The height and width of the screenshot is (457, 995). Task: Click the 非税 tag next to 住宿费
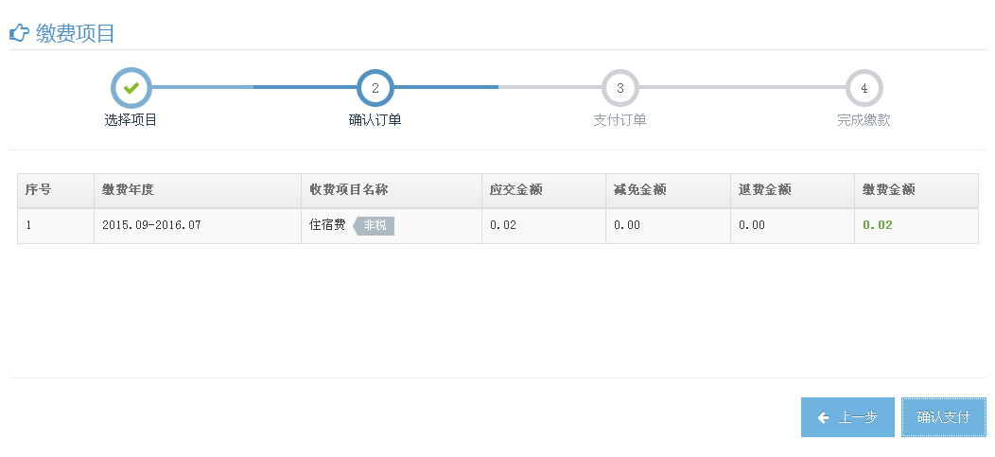pyautogui.click(x=374, y=225)
